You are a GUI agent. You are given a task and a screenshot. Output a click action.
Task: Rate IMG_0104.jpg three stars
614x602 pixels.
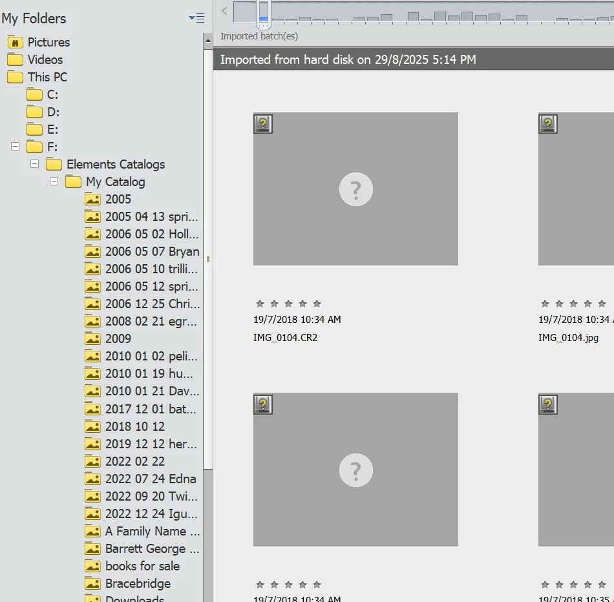574,304
